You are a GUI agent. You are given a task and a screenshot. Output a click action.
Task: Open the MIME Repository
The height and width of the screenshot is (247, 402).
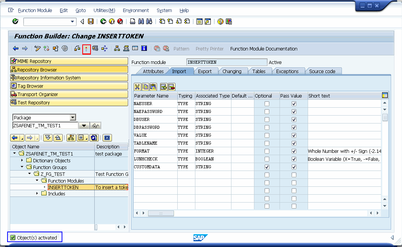click(69, 61)
